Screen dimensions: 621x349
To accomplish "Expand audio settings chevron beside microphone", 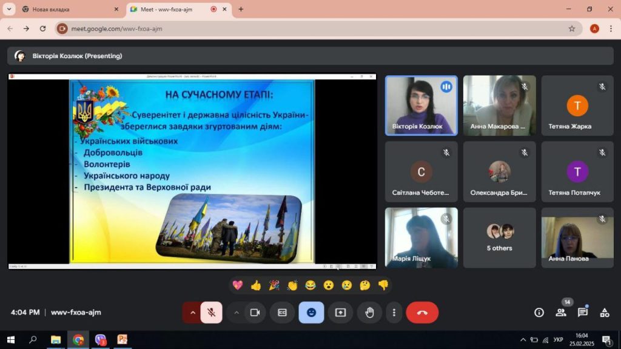I will click(193, 313).
